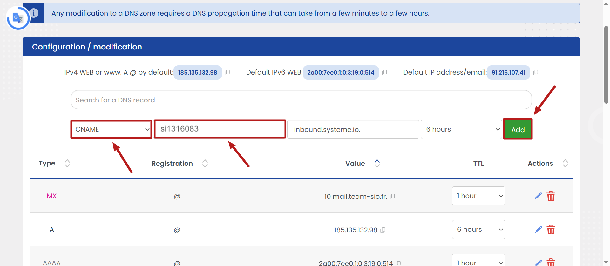Copy the A record value 185.135.132.98
The height and width of the screenshot is (266, 610).
(x=383, y=230)
